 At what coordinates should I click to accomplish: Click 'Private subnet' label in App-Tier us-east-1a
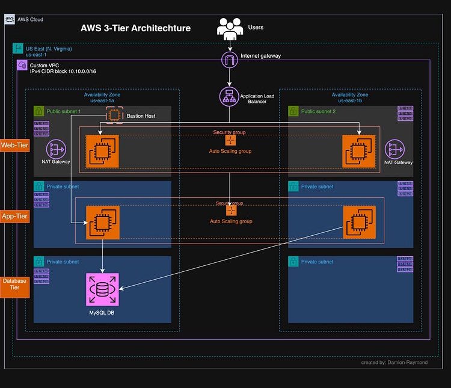click(x=63, y=186)
